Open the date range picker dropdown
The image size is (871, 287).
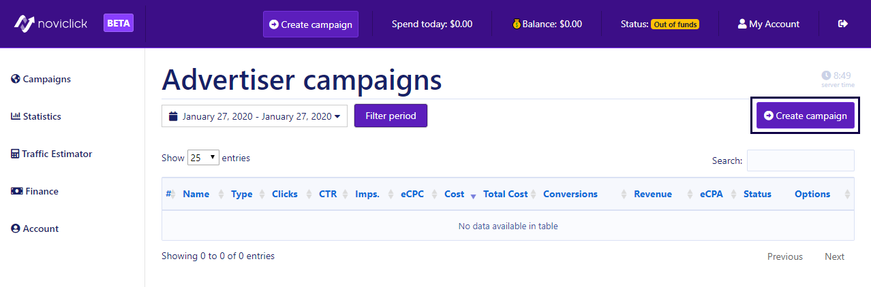click(x=254, y=116)
